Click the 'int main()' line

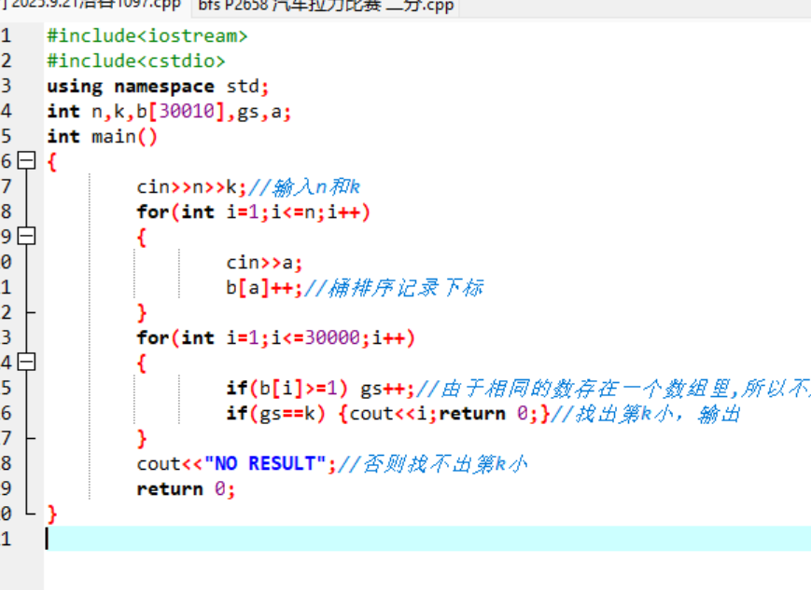point(102,137)
